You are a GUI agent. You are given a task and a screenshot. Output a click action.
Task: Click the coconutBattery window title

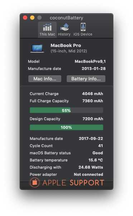coord(66,18)
